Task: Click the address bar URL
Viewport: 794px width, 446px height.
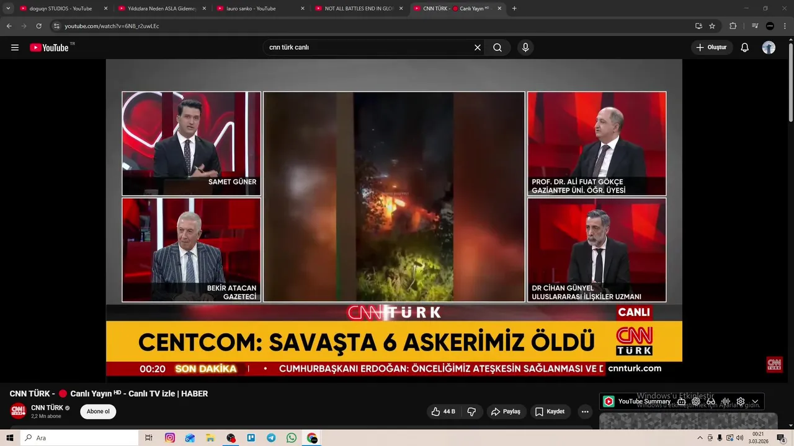Action: pyautogui.click(x=112, y=26)
